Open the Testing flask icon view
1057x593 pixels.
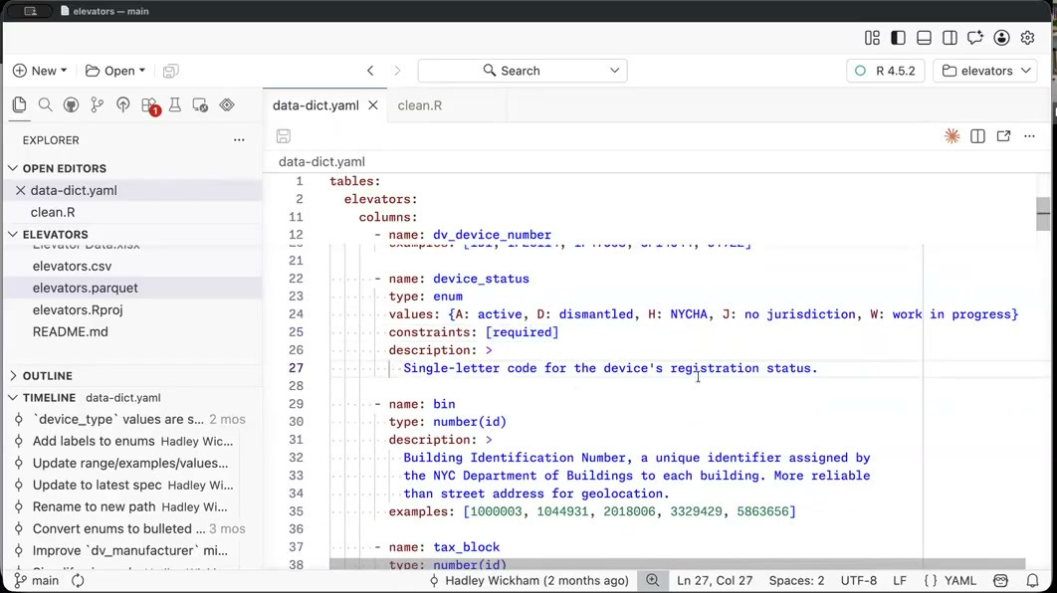[x=175, y=105]
